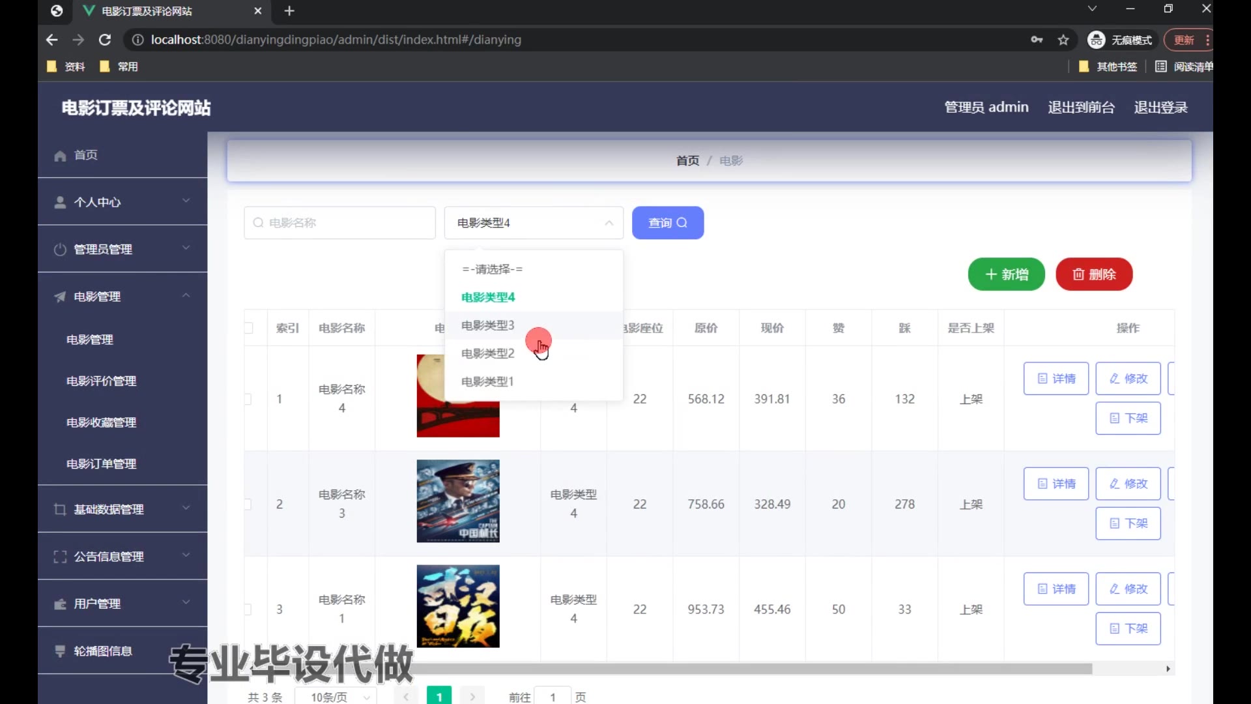Open the 10条/页 page size dropdown

[336, 697]
